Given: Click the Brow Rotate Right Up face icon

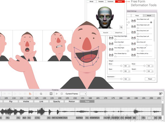Looking at the screenshot, I should (111, 55).
